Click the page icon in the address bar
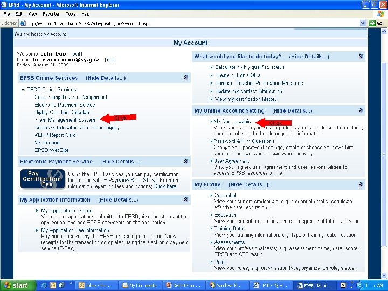388x291 pixels. pyautogui.click(x=23, y=23)
